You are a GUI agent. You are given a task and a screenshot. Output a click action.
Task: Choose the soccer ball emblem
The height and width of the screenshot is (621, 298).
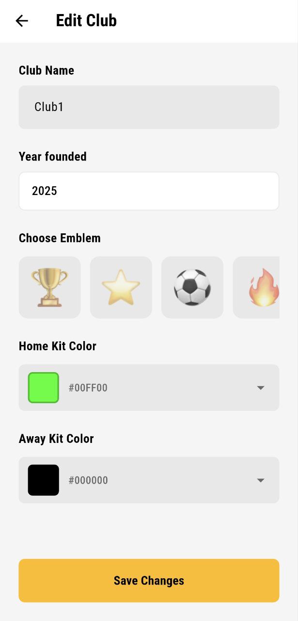[192, 287]
